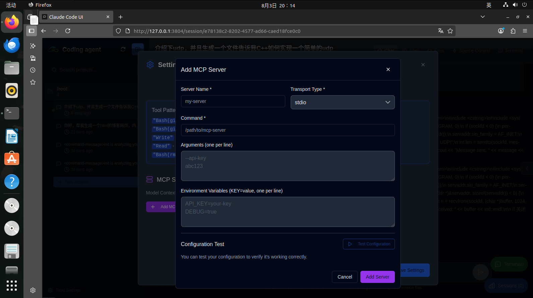Open LibreOffice Writer from the dock

(x=12, y=136)
